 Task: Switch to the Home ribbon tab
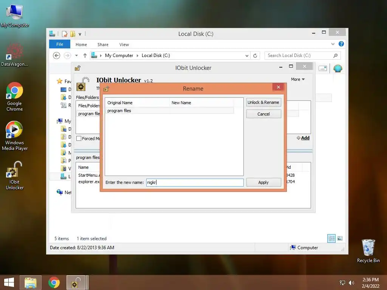pyautogui.click(x=81, y=45)
